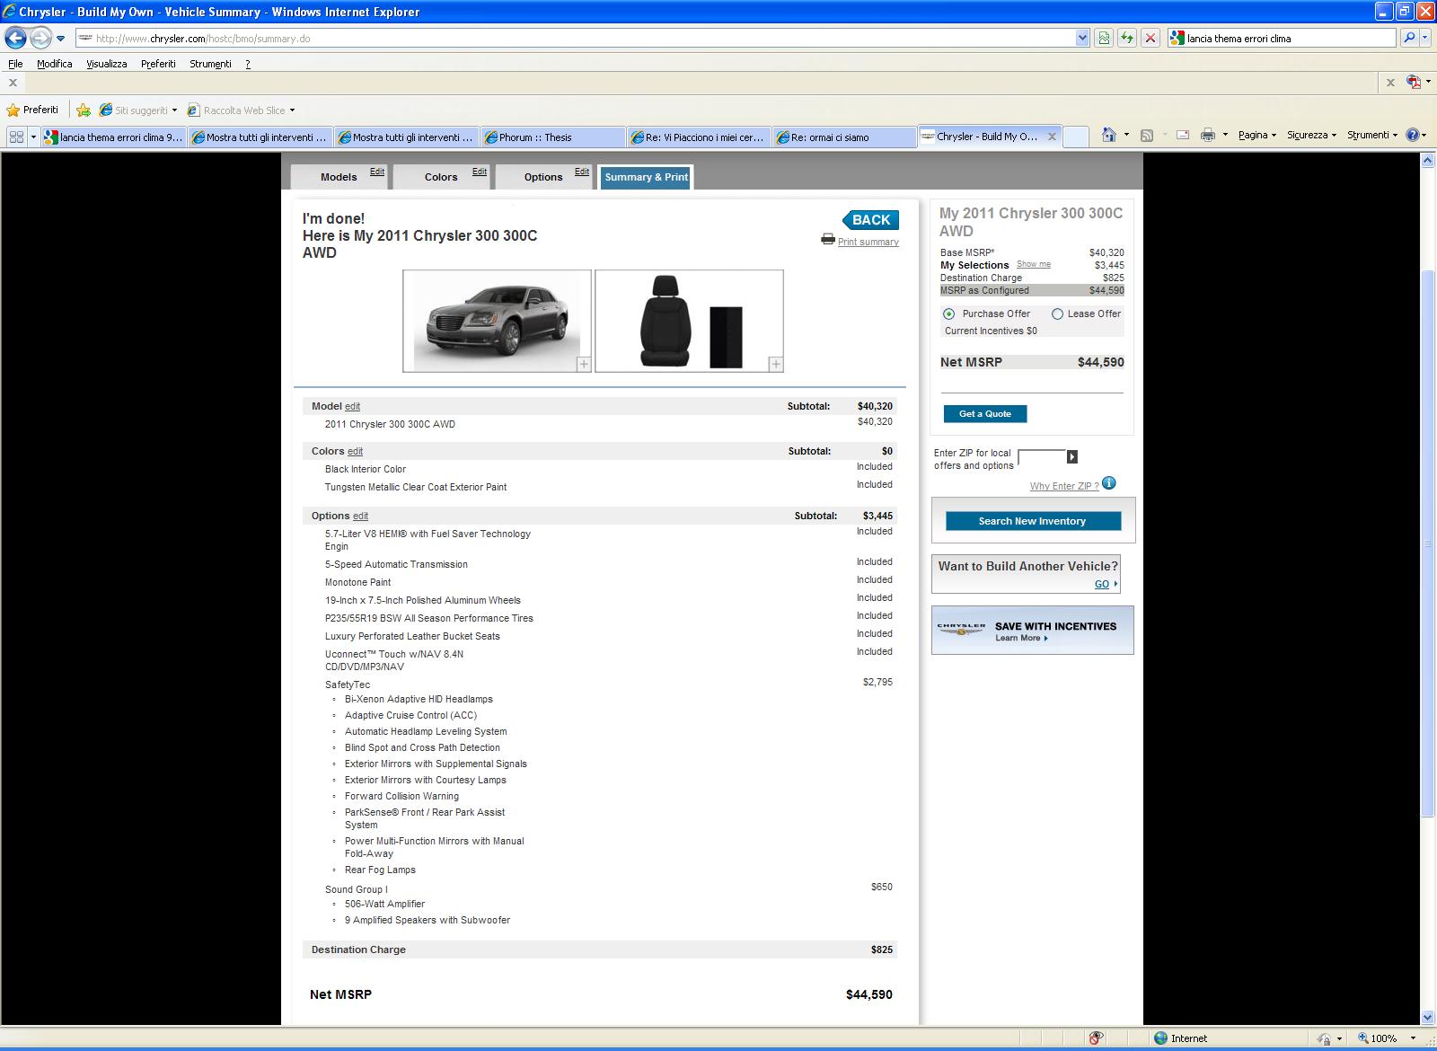The width and height of the screenshot is (1437, 1051).
Task: Click Show me link by My Selections
Action: (x=1033, y=264)
